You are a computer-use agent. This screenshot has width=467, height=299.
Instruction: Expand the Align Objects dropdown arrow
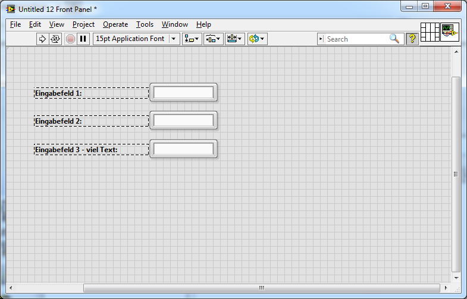pos(197,39)
